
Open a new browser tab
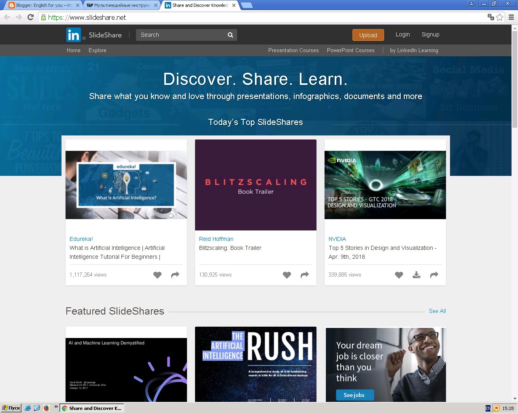click(x=246, y=5)
